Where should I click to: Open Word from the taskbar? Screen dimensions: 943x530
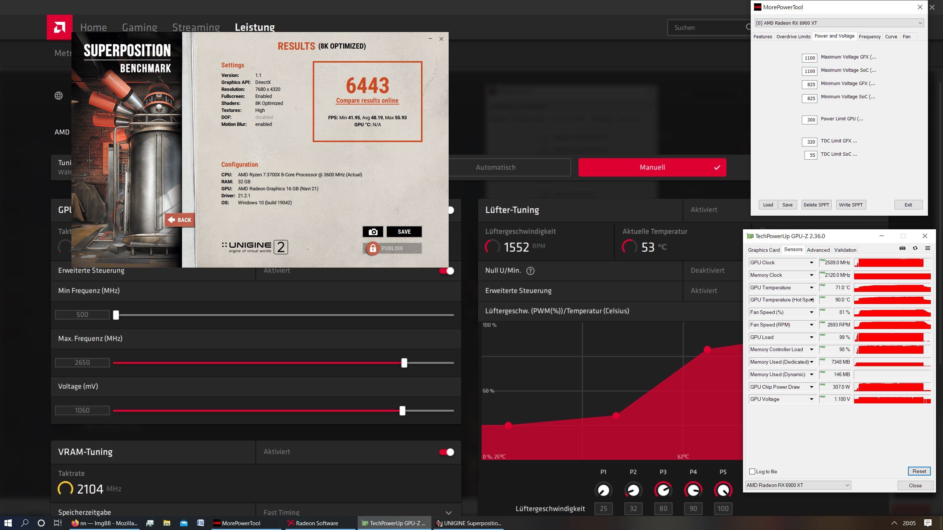click(201, 523)
